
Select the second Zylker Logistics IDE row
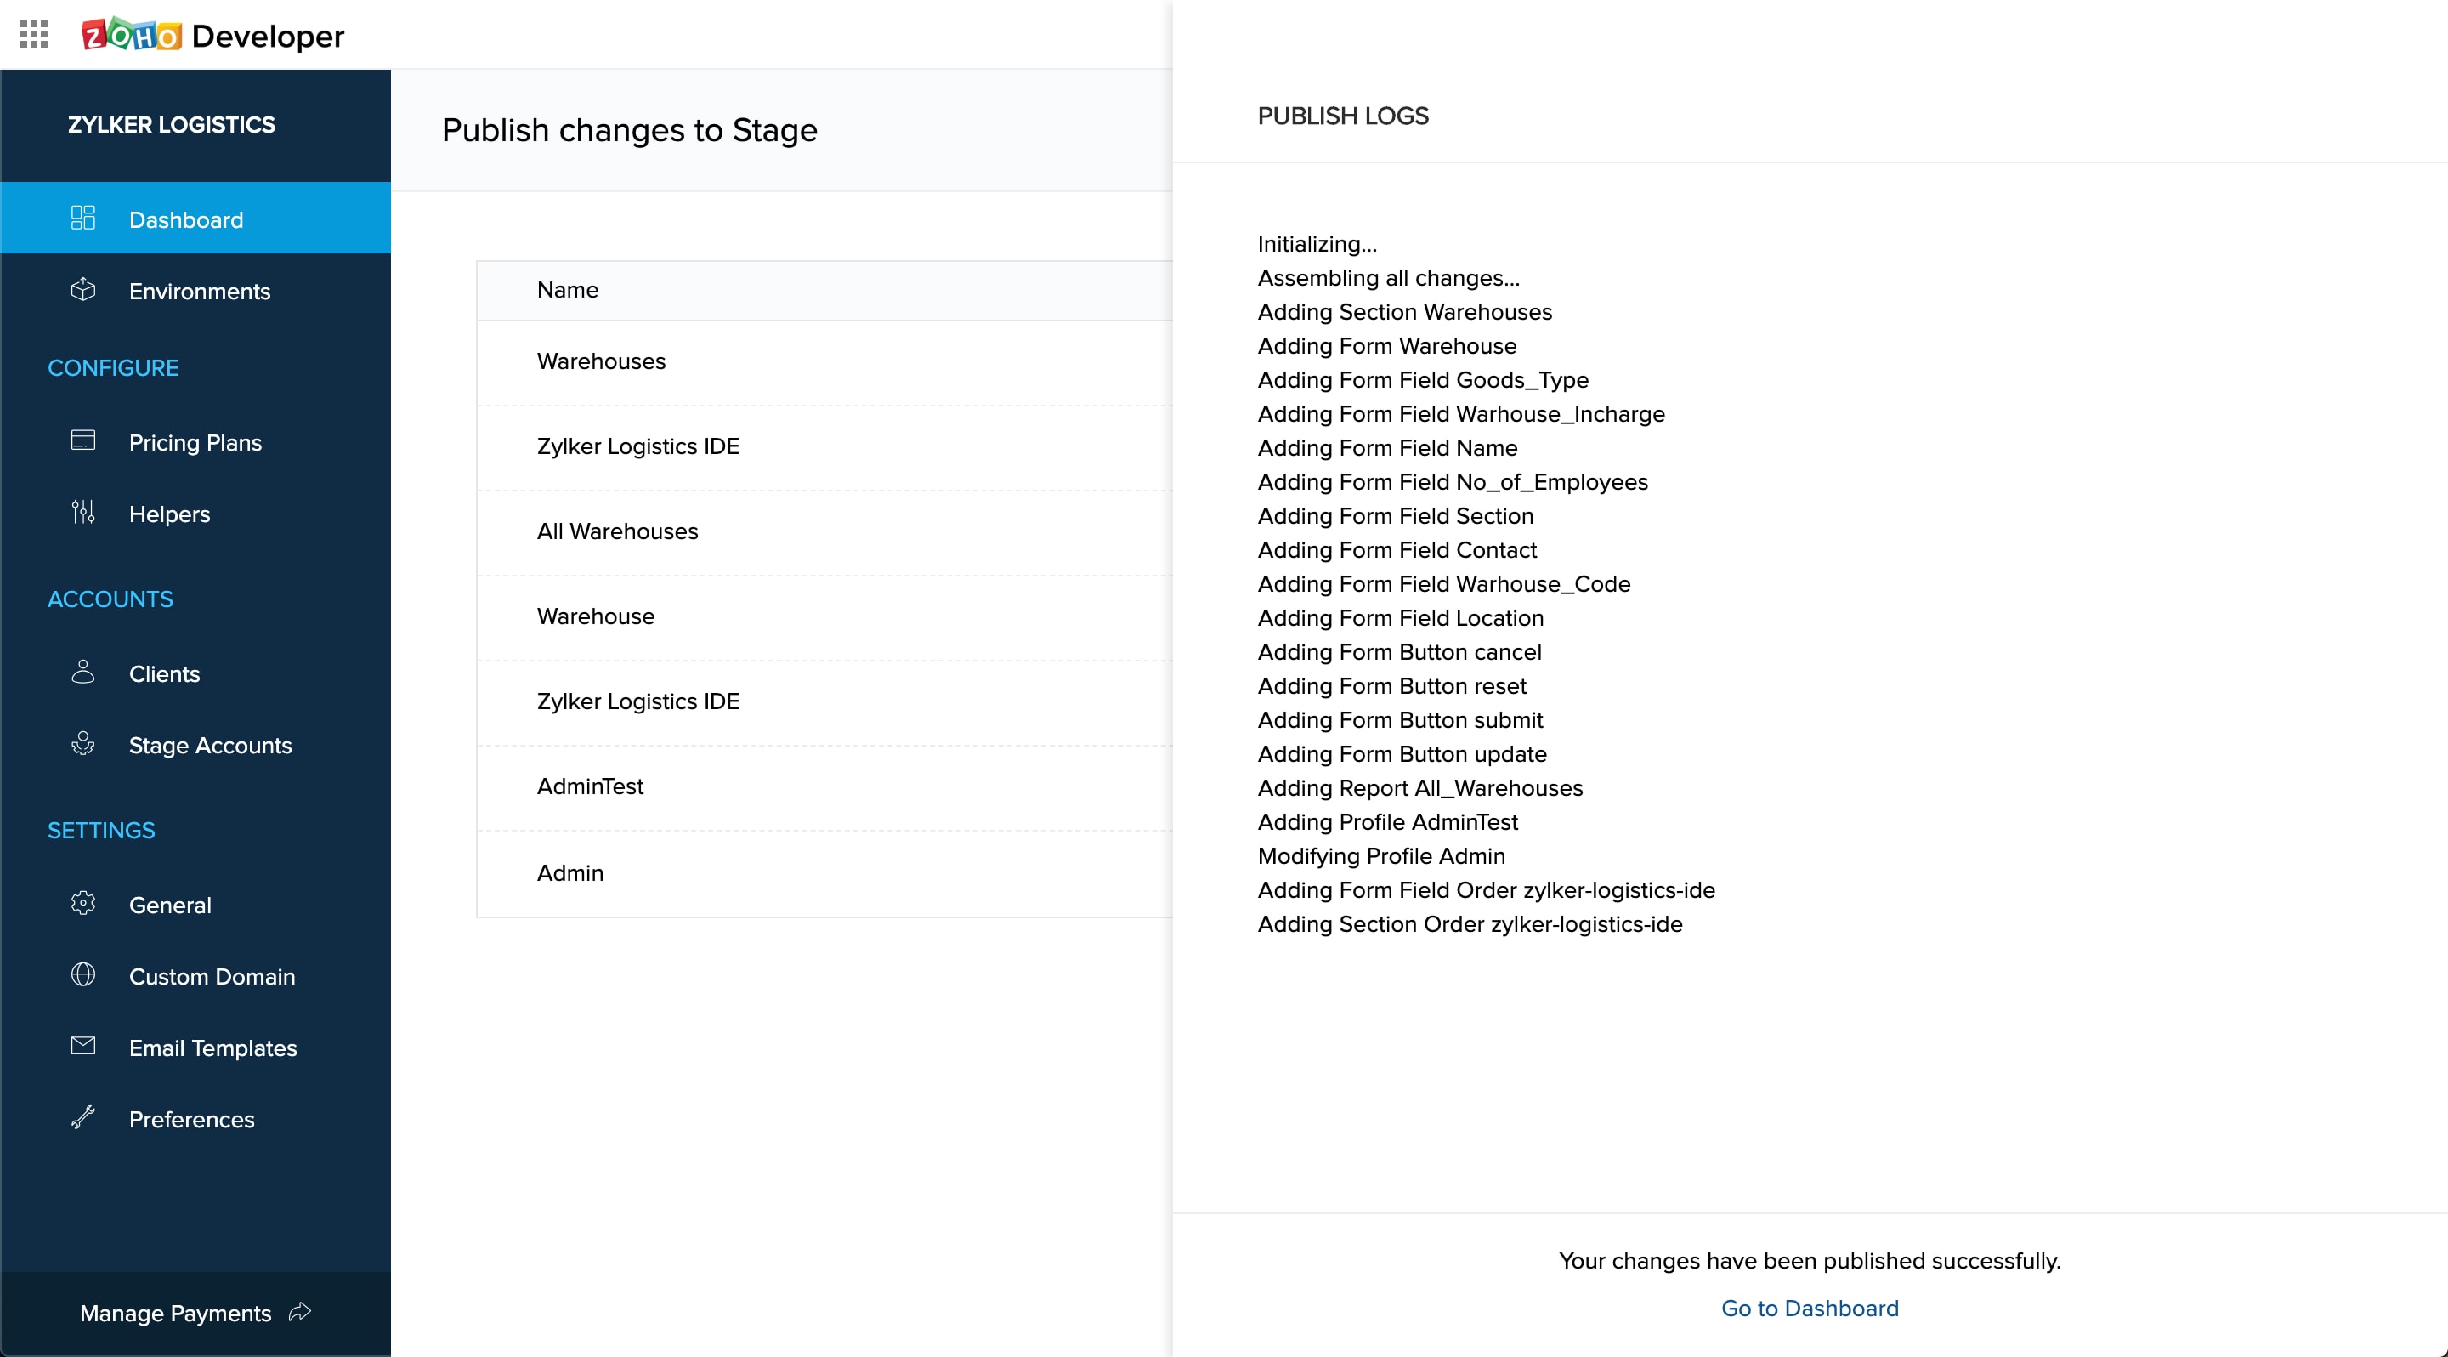click(824, 701)
